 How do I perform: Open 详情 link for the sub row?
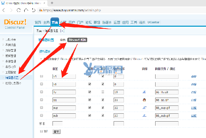[194, 116]
